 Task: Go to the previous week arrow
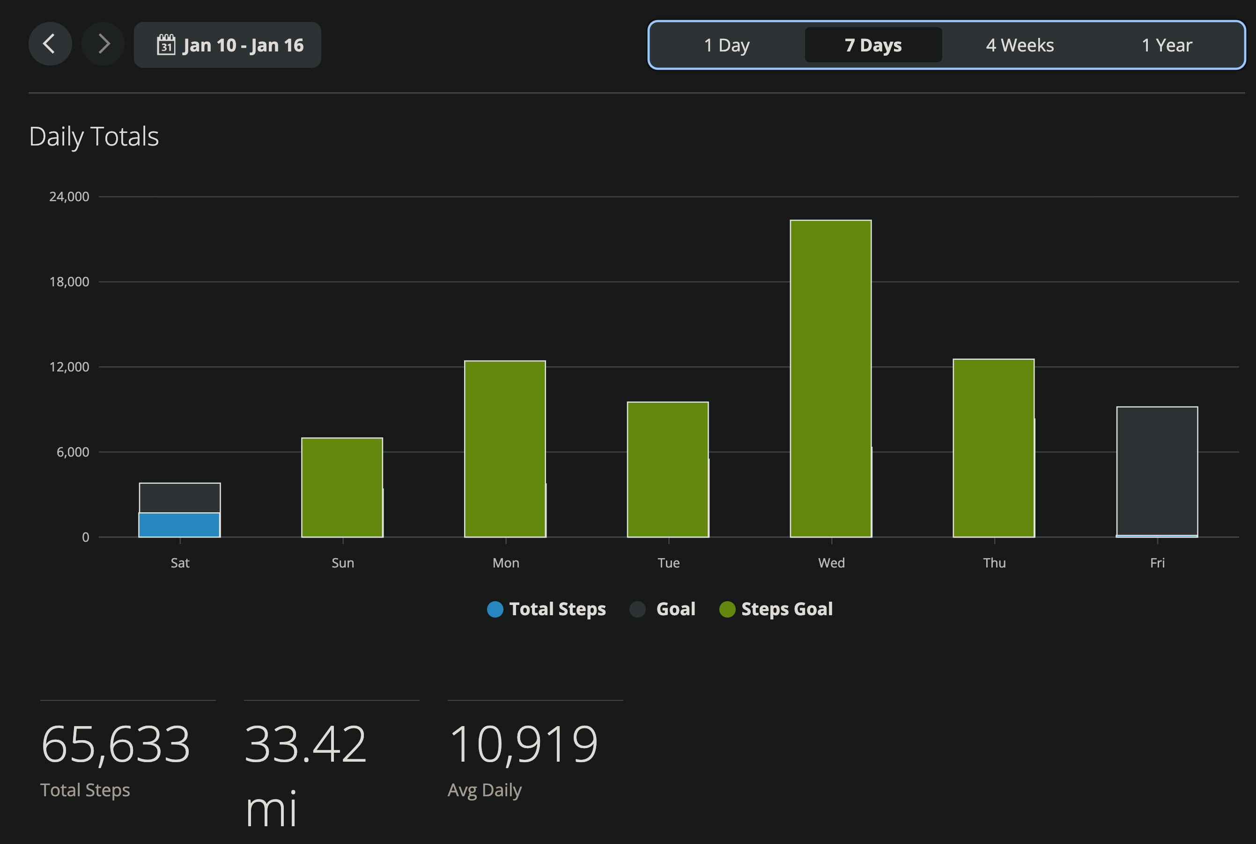50,44
